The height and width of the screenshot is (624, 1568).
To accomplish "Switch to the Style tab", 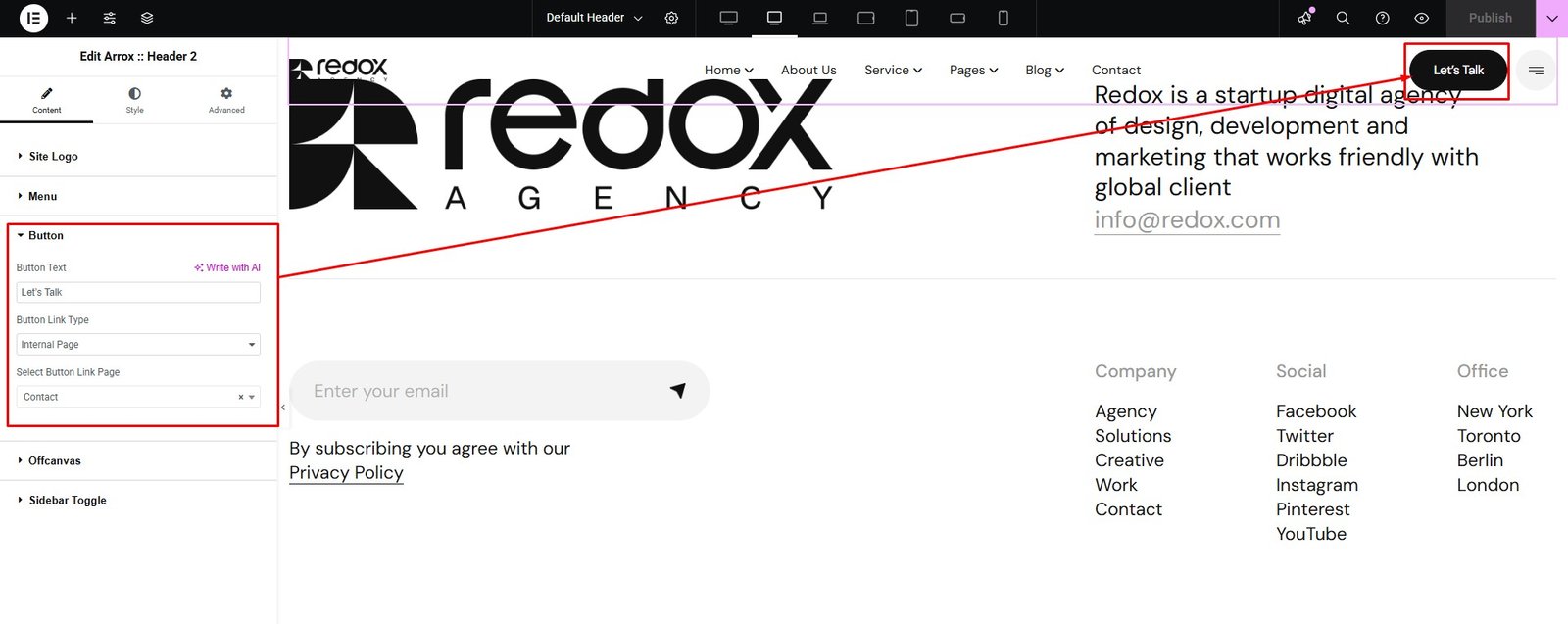I will (134, 99).
